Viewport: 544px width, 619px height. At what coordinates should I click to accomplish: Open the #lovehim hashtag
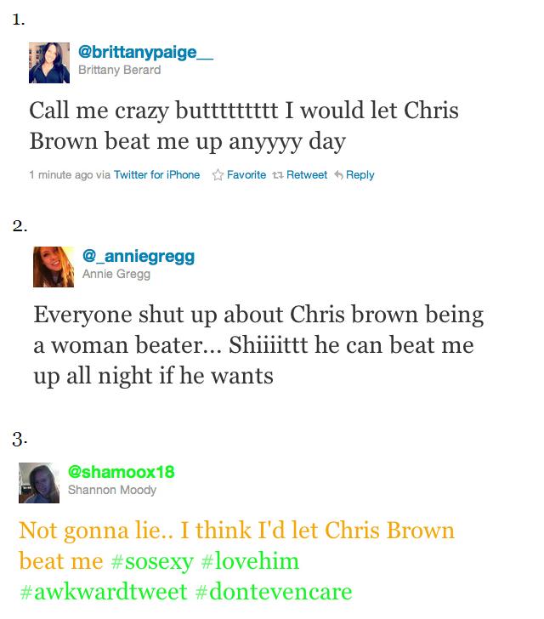(250, 561)
